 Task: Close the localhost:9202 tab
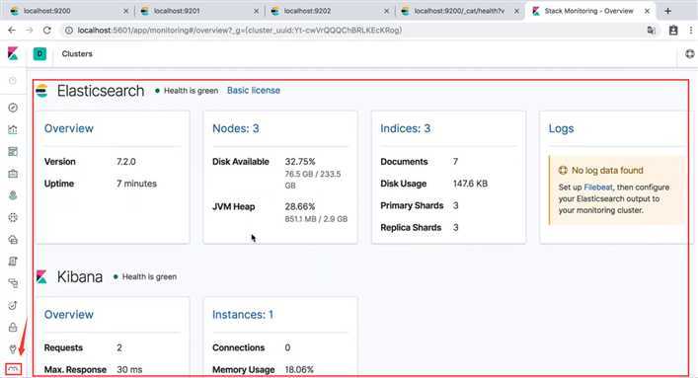(x=386, y=11)
